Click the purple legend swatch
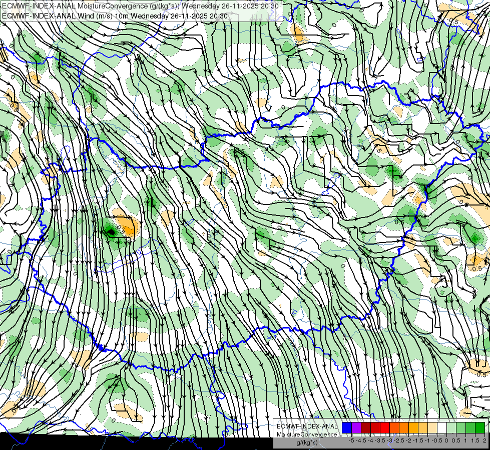The width and height of the screenshot is (490, 450). pos(356,427)
